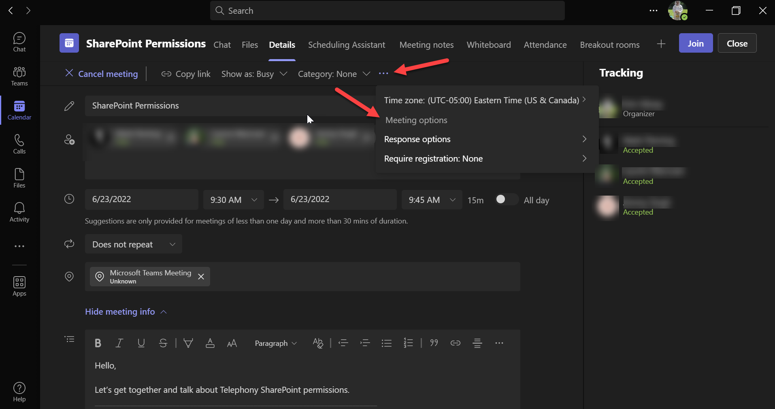Screen dimensions: 775x409
Task: Toggle the All day switch
Action: click(x=506, y=200)
